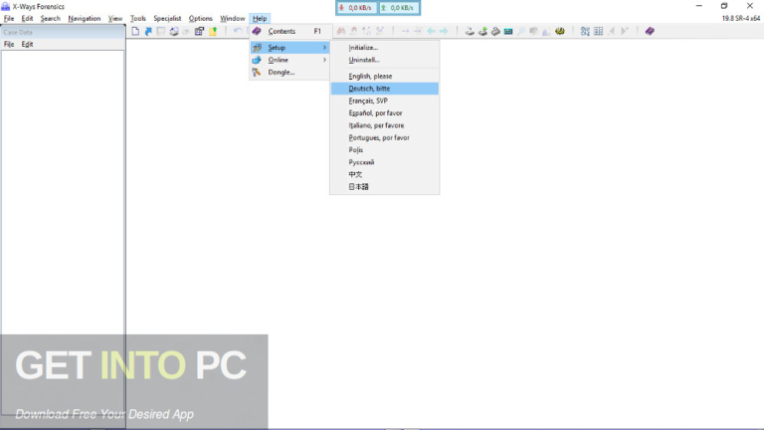Viewport: 764px width, 430px height.
Task: Open the Case Data panel Edit menu
Action: [27, 44]
